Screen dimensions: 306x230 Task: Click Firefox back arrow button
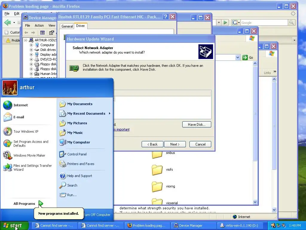click(7, 22)
